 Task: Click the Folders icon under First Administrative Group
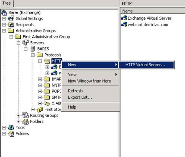click(26, 122)
